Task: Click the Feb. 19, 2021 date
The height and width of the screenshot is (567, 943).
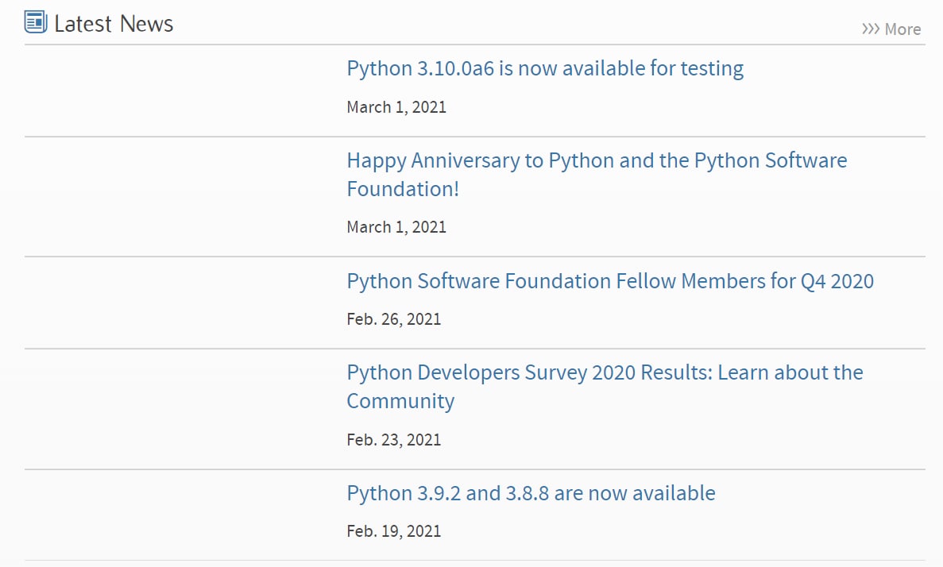Action: pos(394,531)
